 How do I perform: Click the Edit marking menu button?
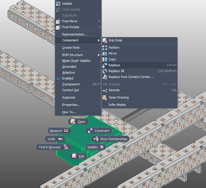pyautogui.click(x=78, y=156)
